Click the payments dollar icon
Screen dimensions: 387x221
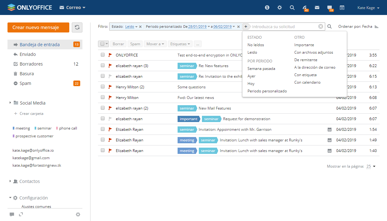267,8
